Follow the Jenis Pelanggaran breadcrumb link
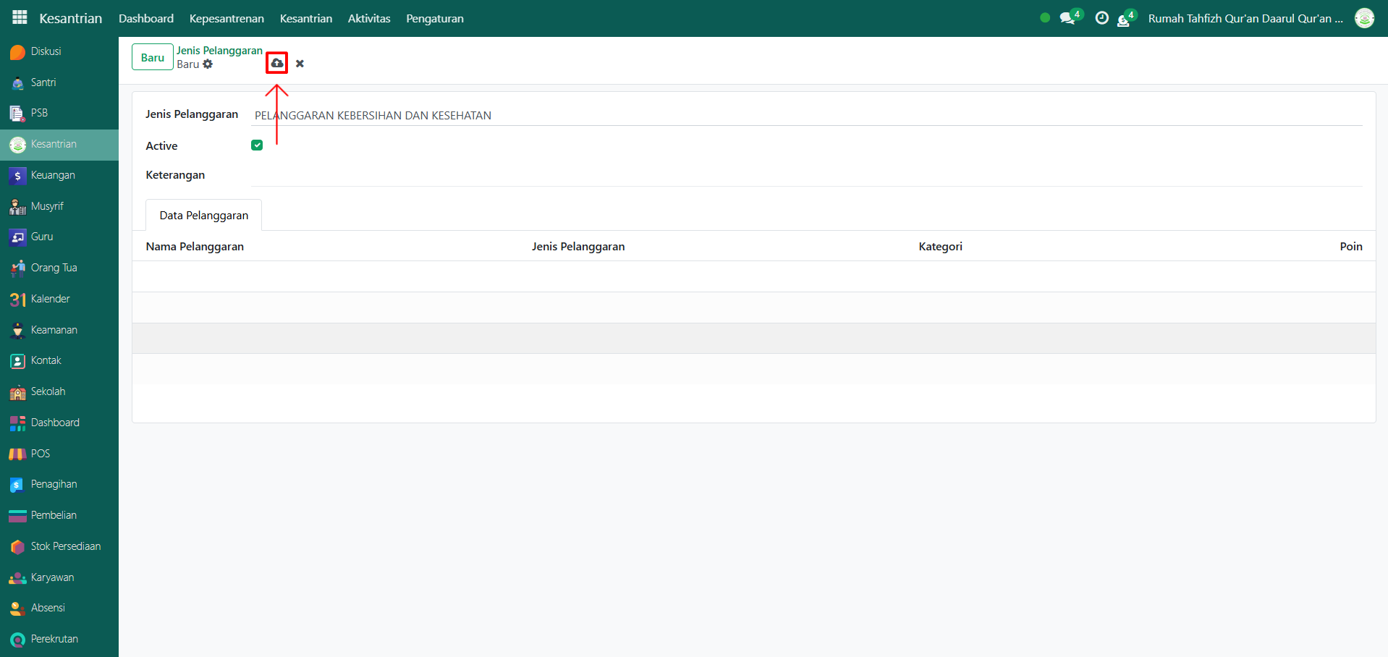Viewport: 1388px width, 657px height. click(x=219, y=51)
